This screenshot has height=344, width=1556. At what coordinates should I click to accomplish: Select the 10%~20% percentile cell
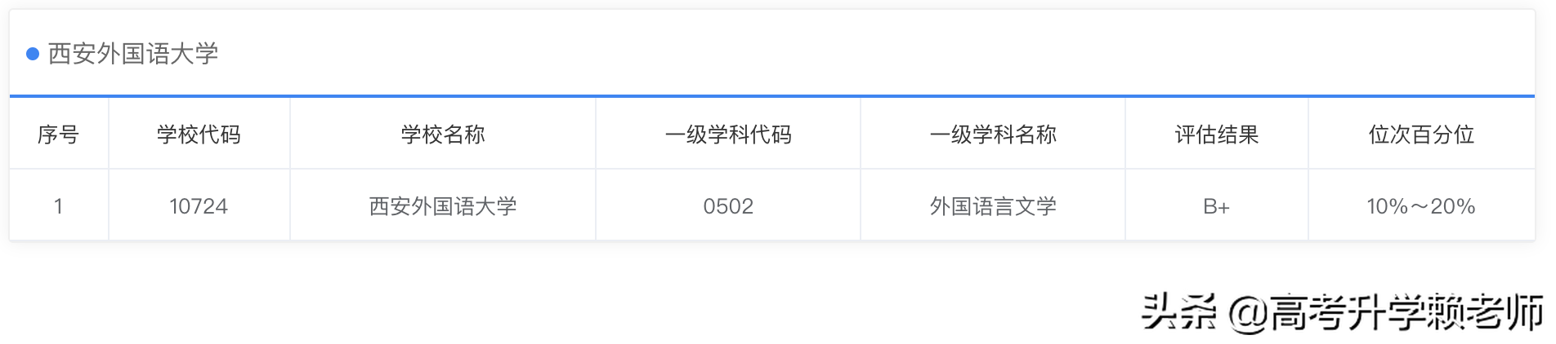pyautogui.click(x=1421, y=206)
